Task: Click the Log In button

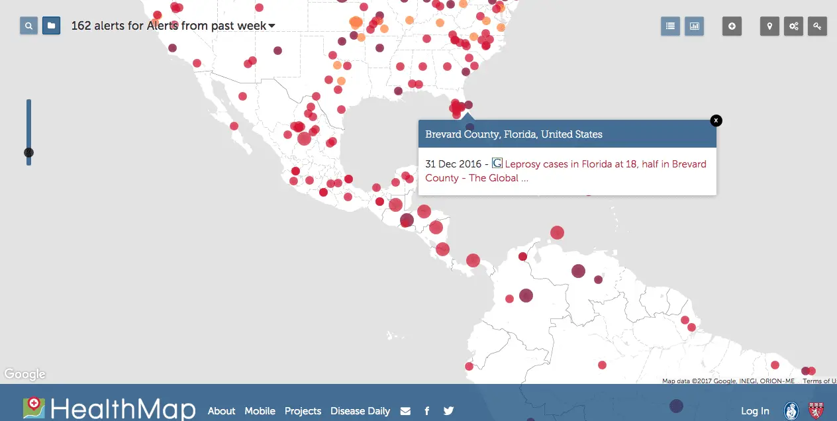Action: 755,411
